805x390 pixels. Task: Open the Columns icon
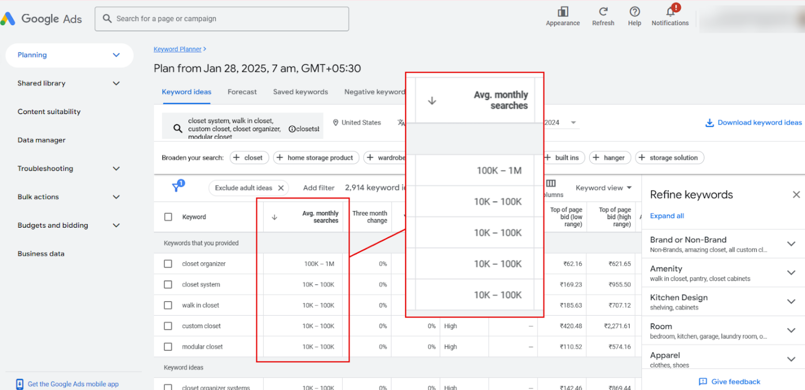551,184
